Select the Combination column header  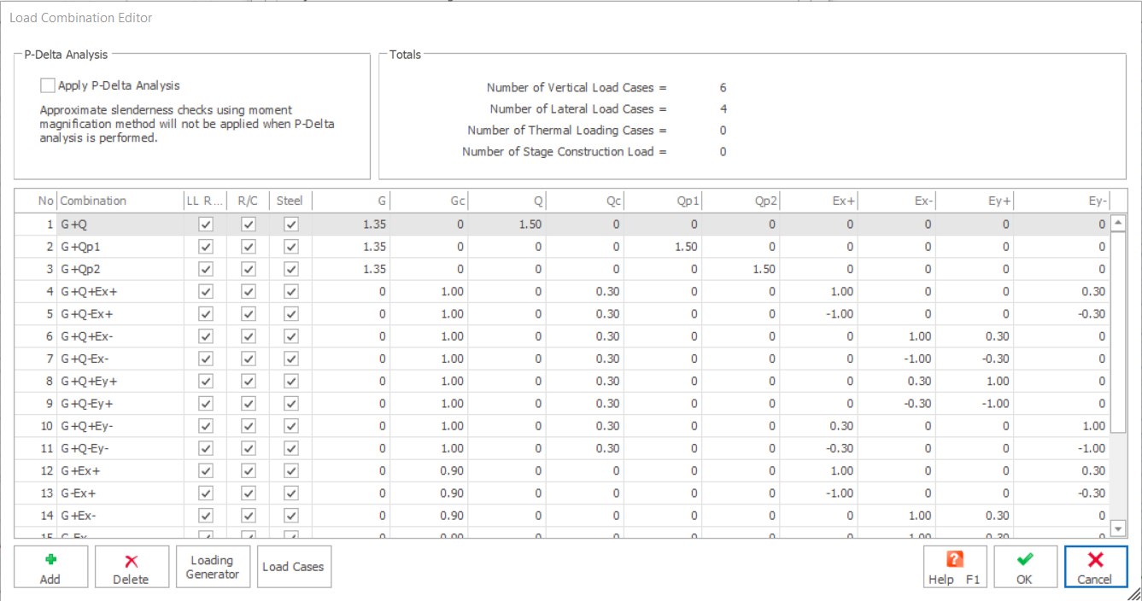click(93, 201)
